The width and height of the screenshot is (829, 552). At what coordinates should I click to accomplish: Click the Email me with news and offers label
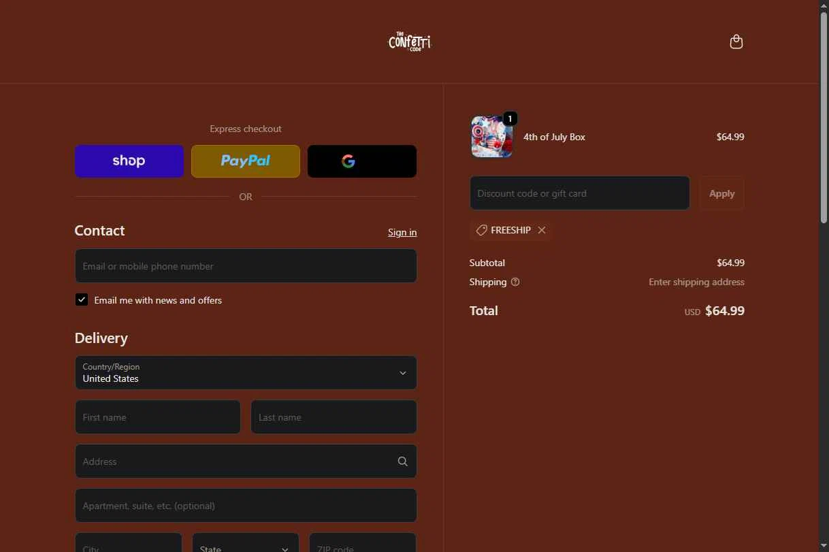pyautogui.click(x=158, y=300)
